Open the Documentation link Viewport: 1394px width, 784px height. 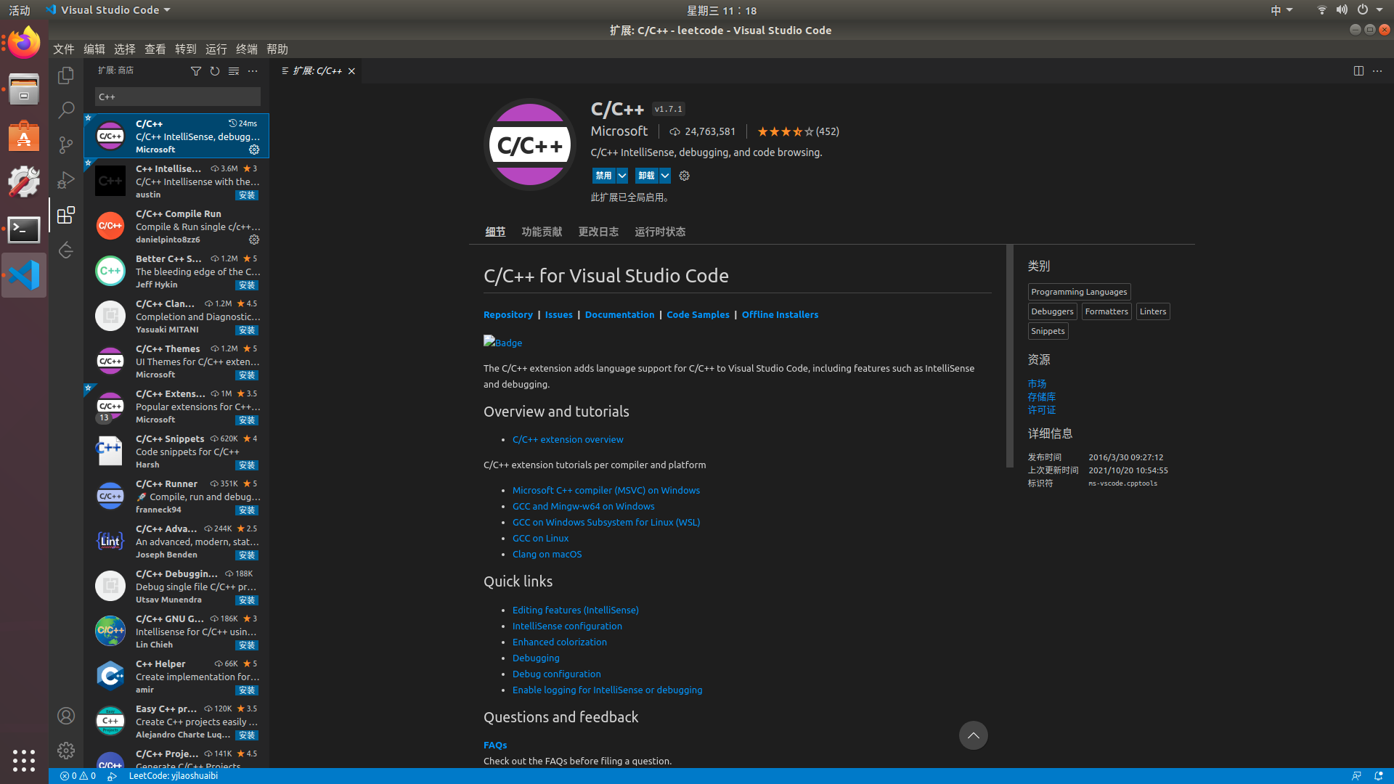[x=619, y=314]
